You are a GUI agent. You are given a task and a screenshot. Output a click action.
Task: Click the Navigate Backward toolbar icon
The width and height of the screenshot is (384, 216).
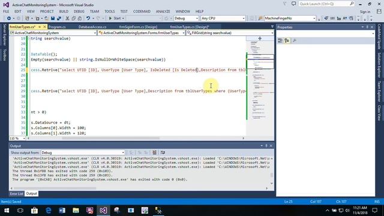[x=9, y=19]
